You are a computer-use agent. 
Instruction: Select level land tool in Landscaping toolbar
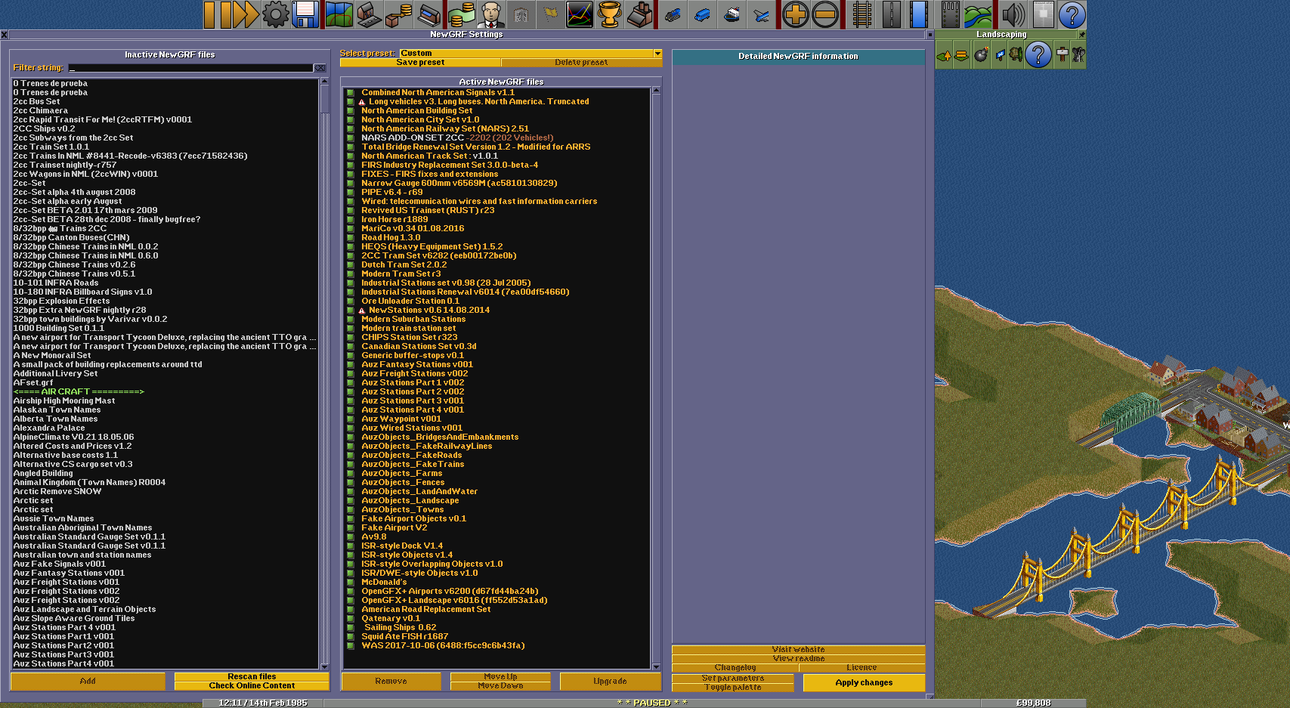coord(961,54)
